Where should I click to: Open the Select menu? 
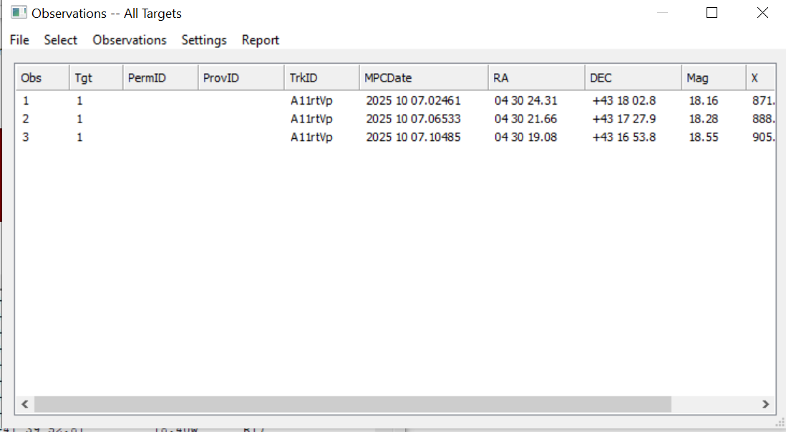click(60, 40)
